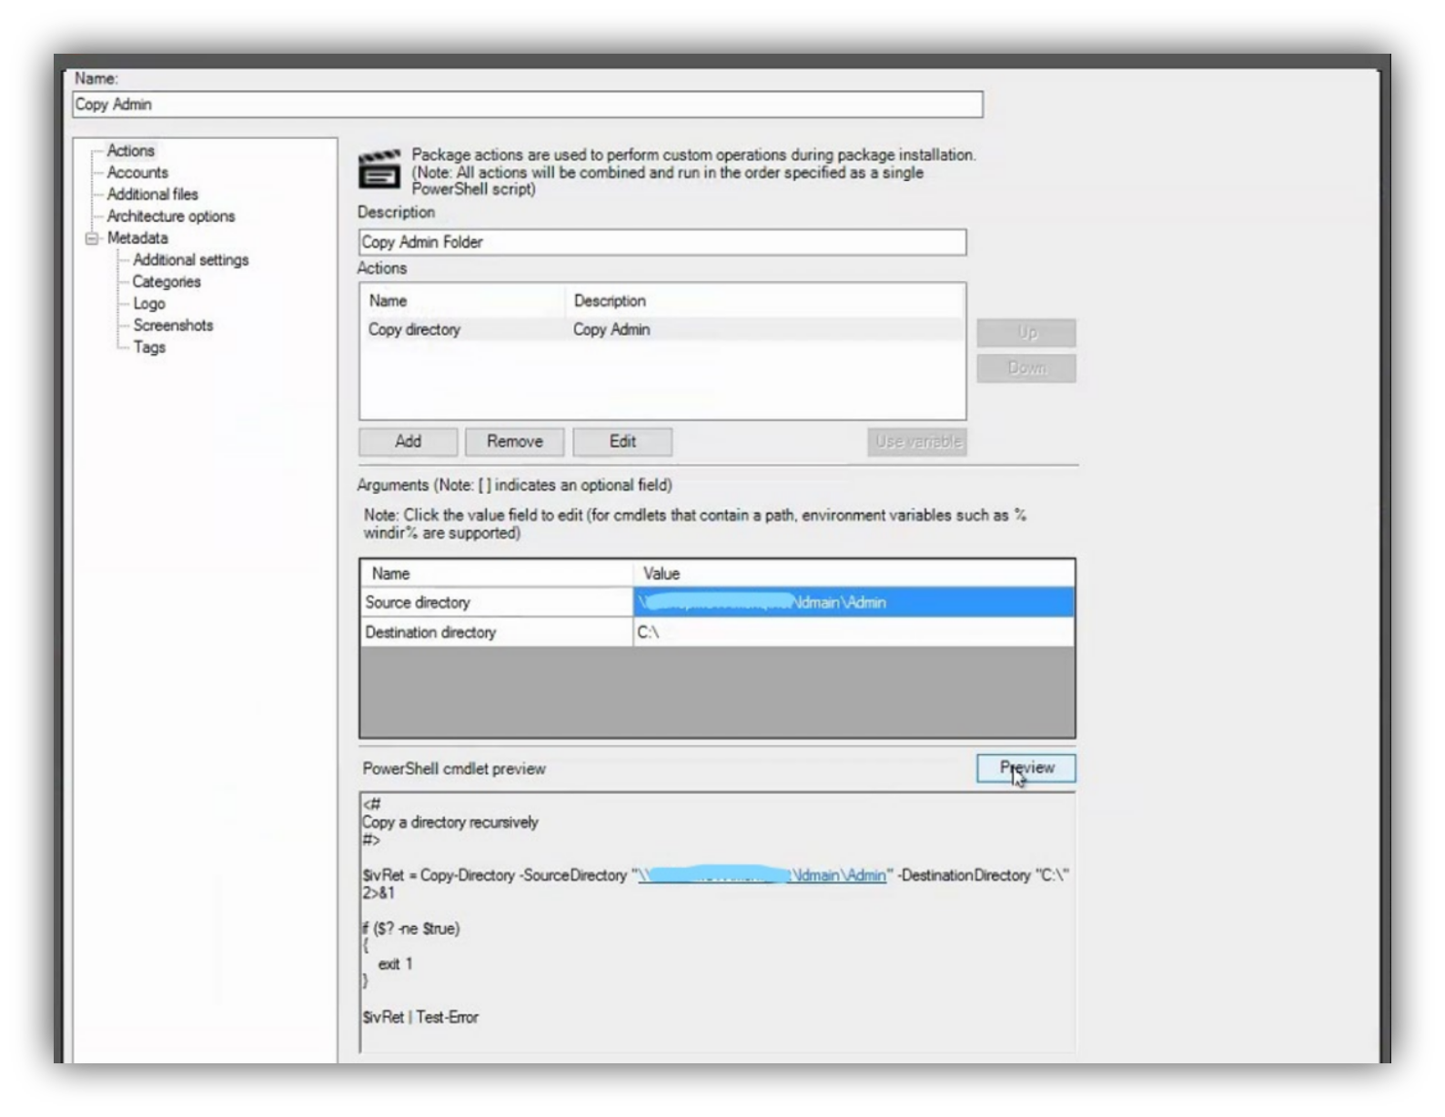This screenshot has height=1117, width=1445.
Task: Go to Screenshots under Metadata
Action: click(172, 326)
